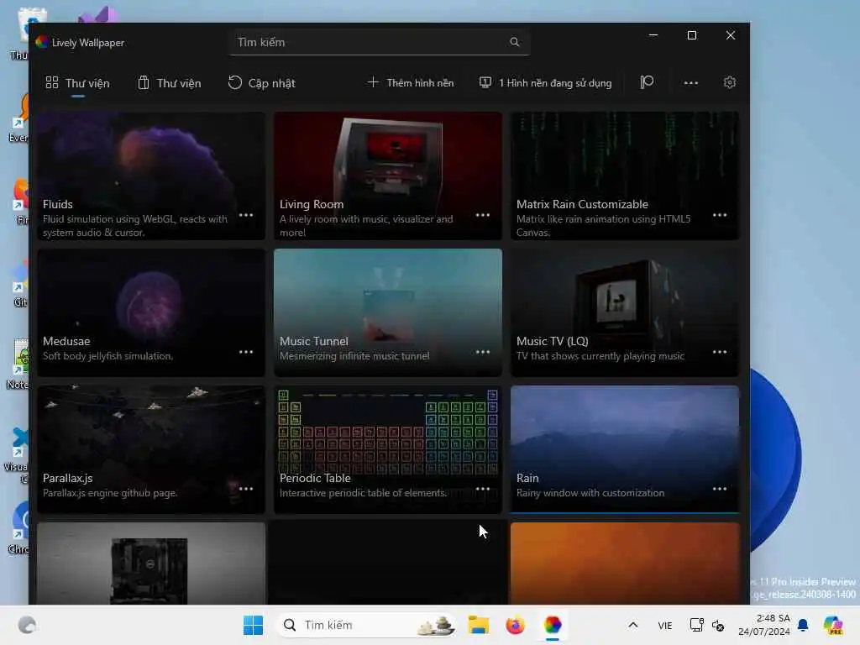Switch to the first Thư viện library tab
This screenshot has width=860, height=645.
pos(78,83)
